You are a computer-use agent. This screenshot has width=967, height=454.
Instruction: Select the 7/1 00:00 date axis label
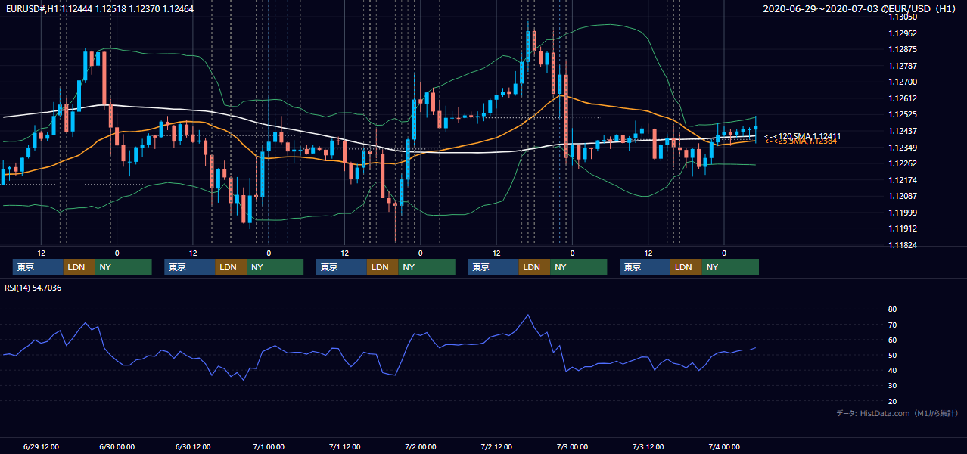tap(269, 446)
